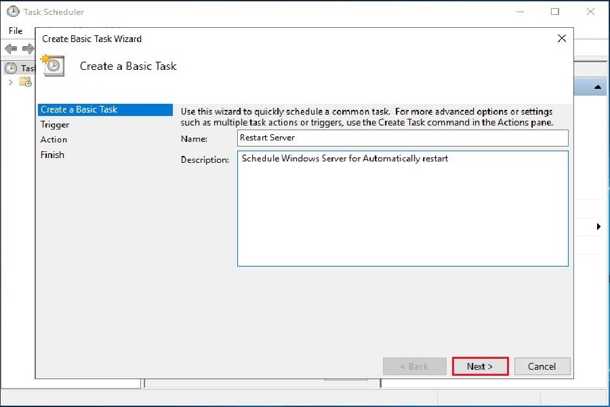The height and width of the screenshot is (407, 610).
Task: Click the Name field containing Restart Server
Action: point(402,138)
